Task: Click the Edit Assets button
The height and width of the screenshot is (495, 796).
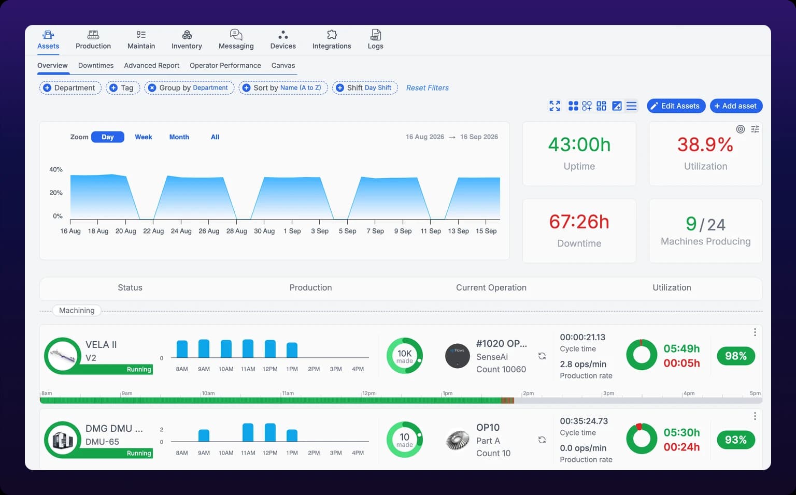Action: click(676, 106)
